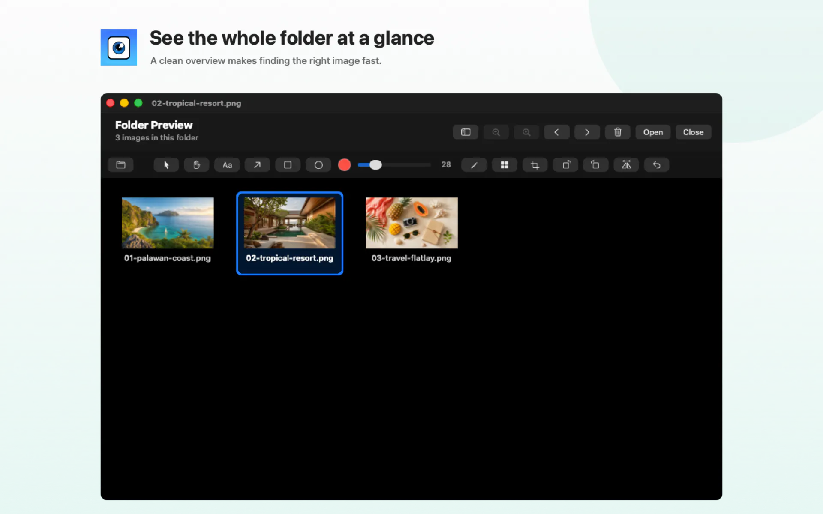Select the rectangle shape tool
Image resolution: width=823 pixels, height=514 pixels.
(x=288, y=165)
